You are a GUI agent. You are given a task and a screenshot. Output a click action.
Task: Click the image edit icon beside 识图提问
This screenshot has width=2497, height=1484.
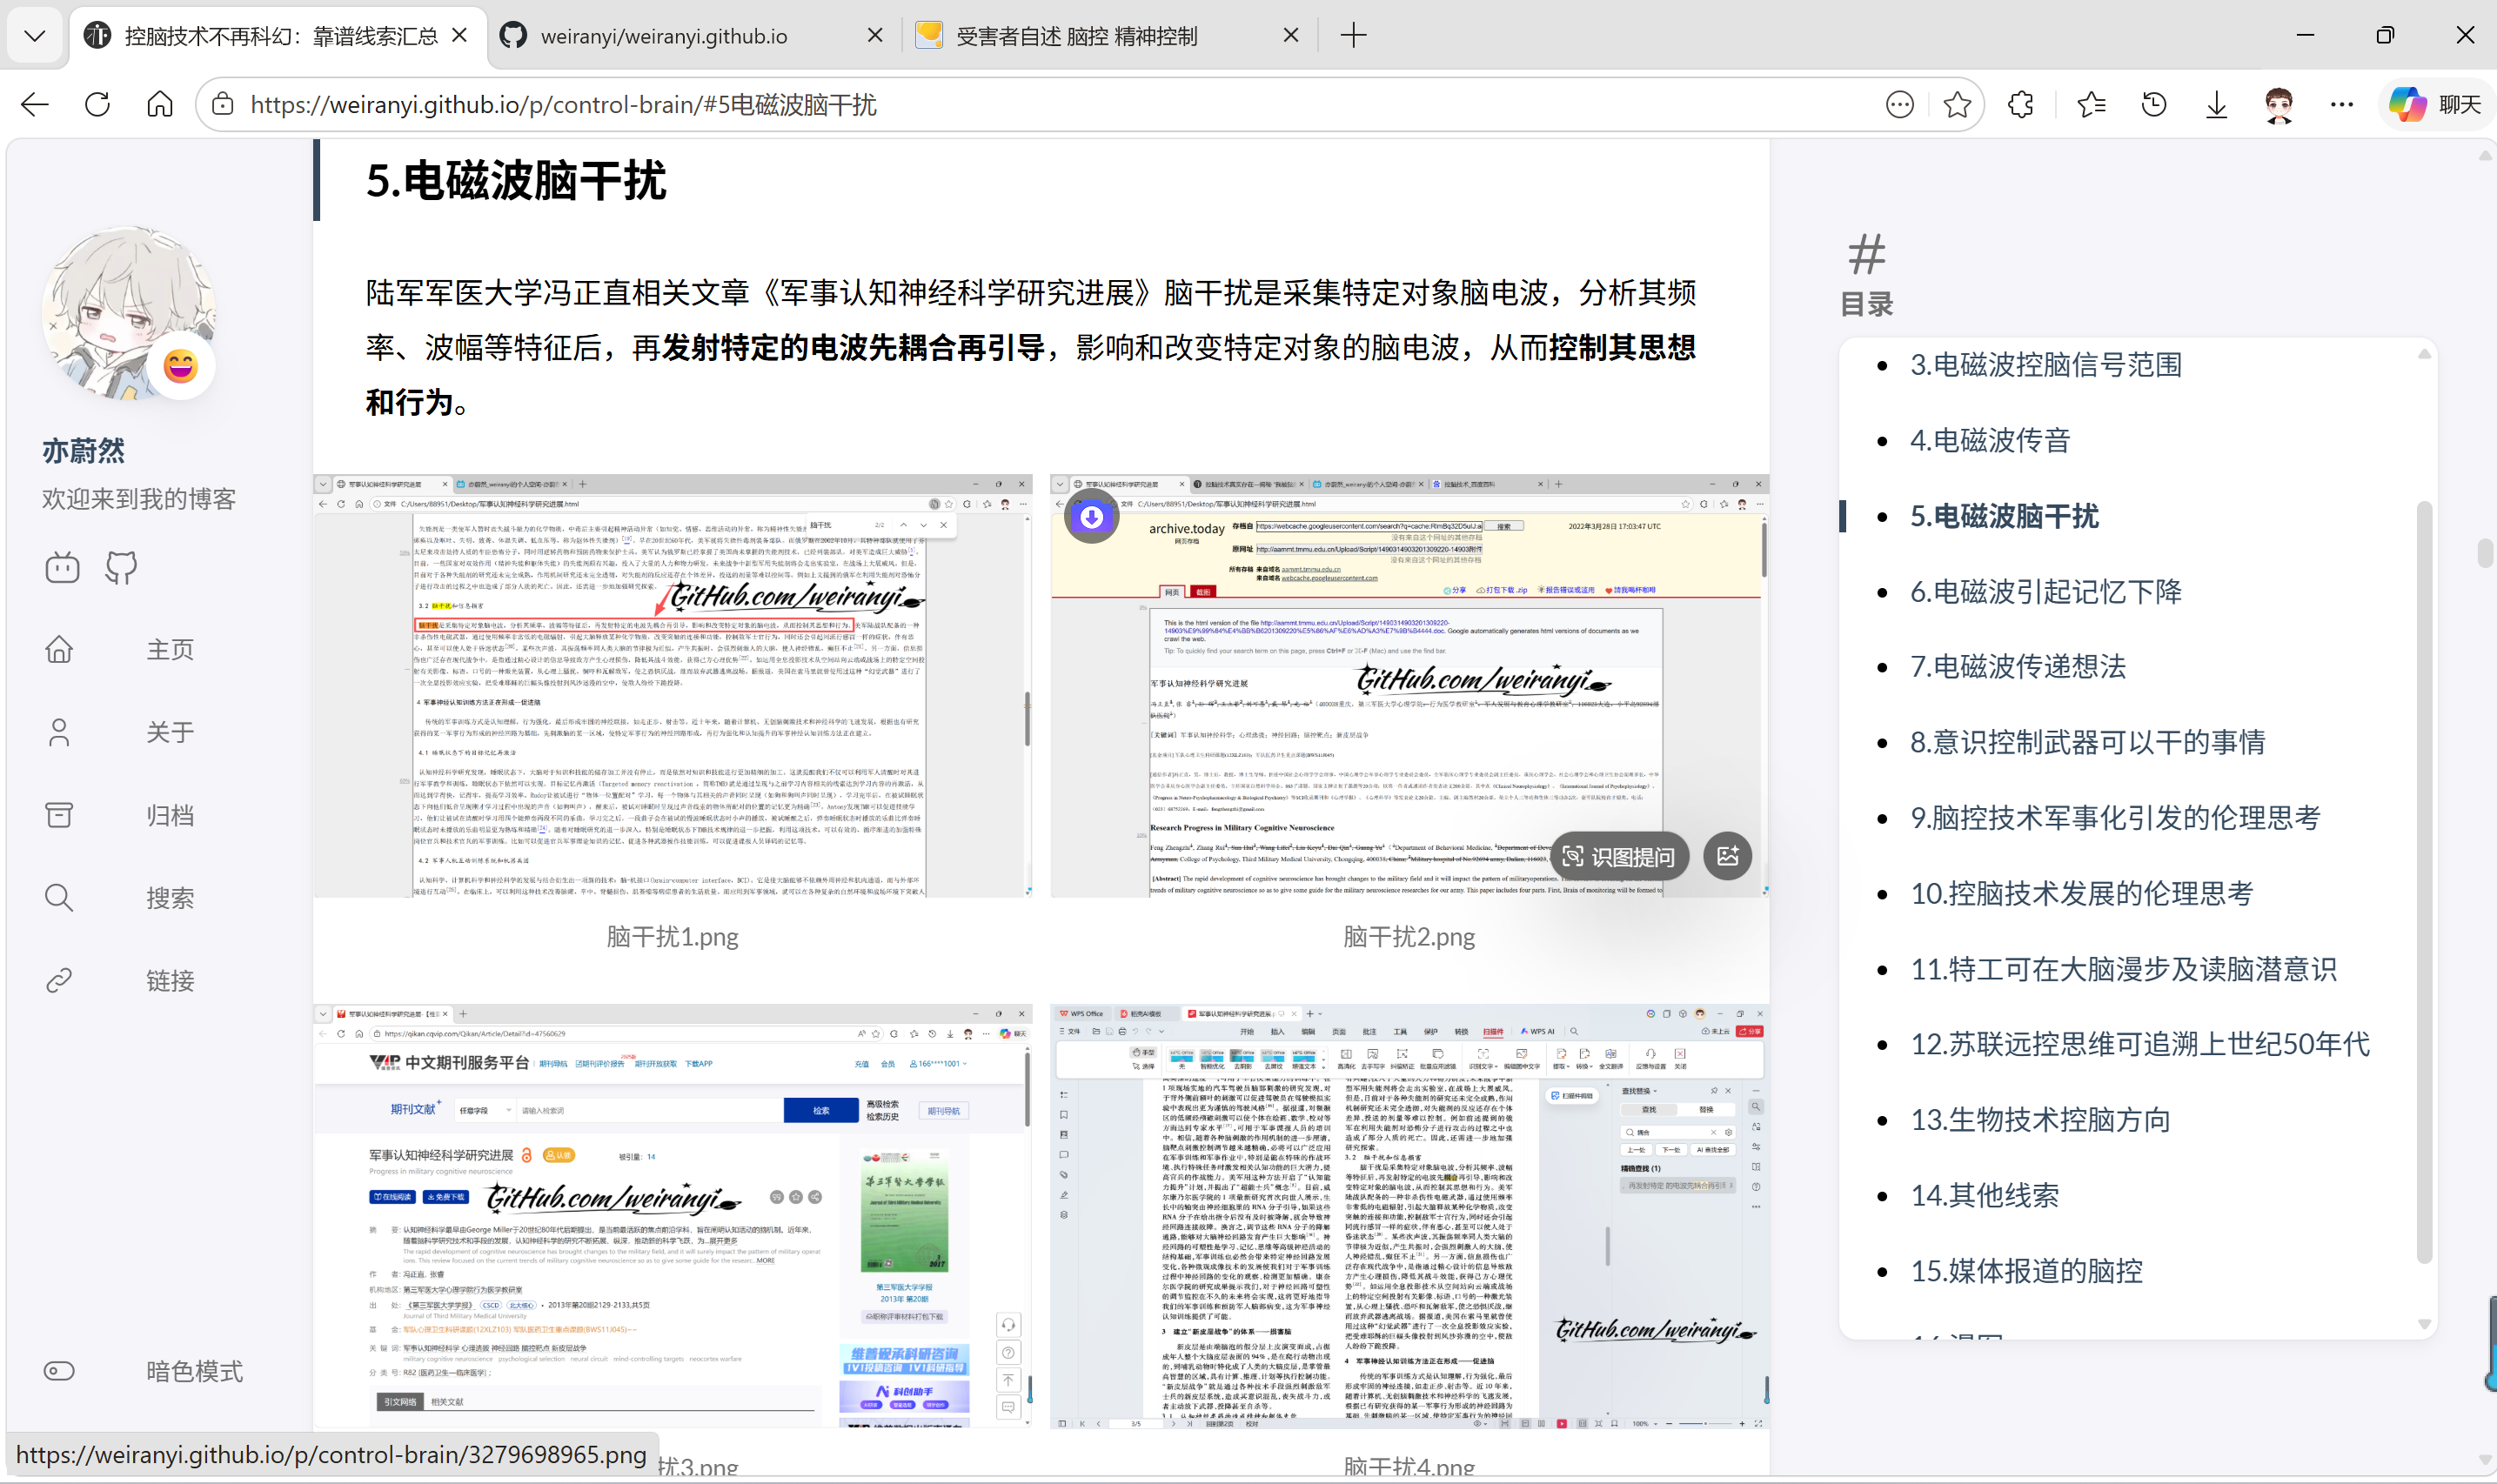1727,856
